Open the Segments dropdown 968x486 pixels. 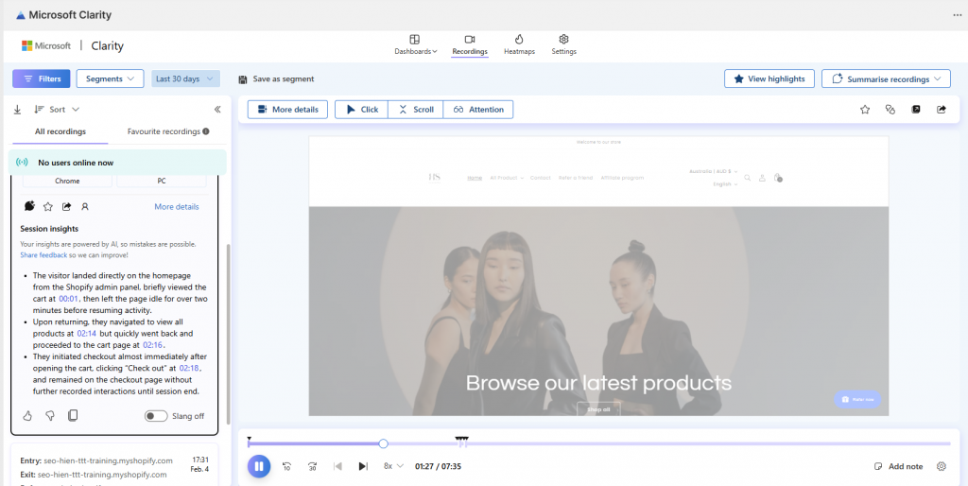click(110, 78)
